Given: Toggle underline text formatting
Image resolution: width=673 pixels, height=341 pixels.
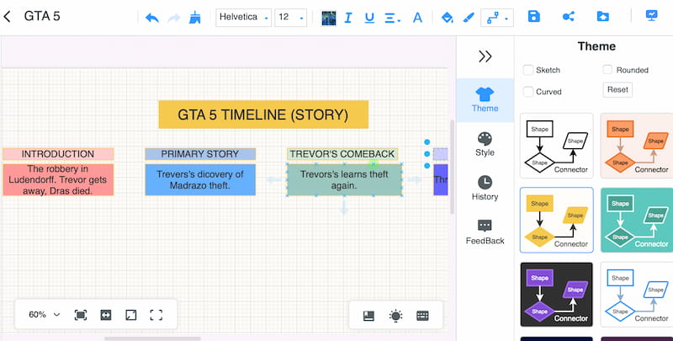Looking at the screenshot, I should coord(369,18).
